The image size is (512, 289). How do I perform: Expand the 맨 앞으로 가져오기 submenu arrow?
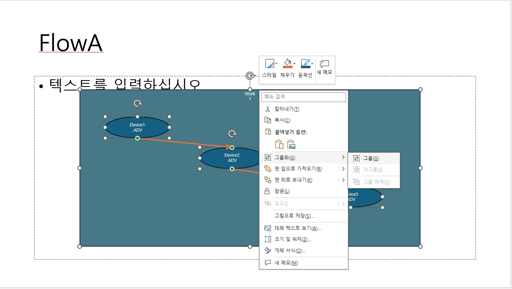pyautogui.click(x=343, y=169)
